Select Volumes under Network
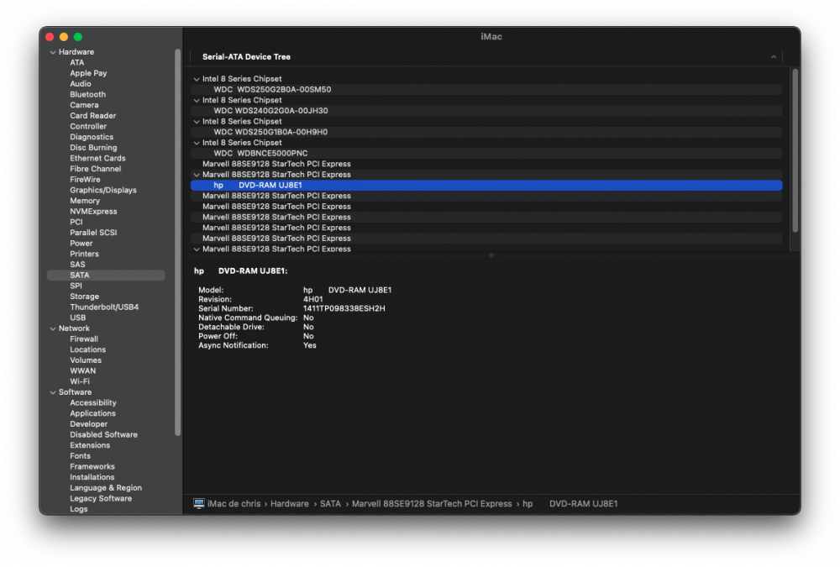This screenshot has width=840, height=567. [86, 360]
